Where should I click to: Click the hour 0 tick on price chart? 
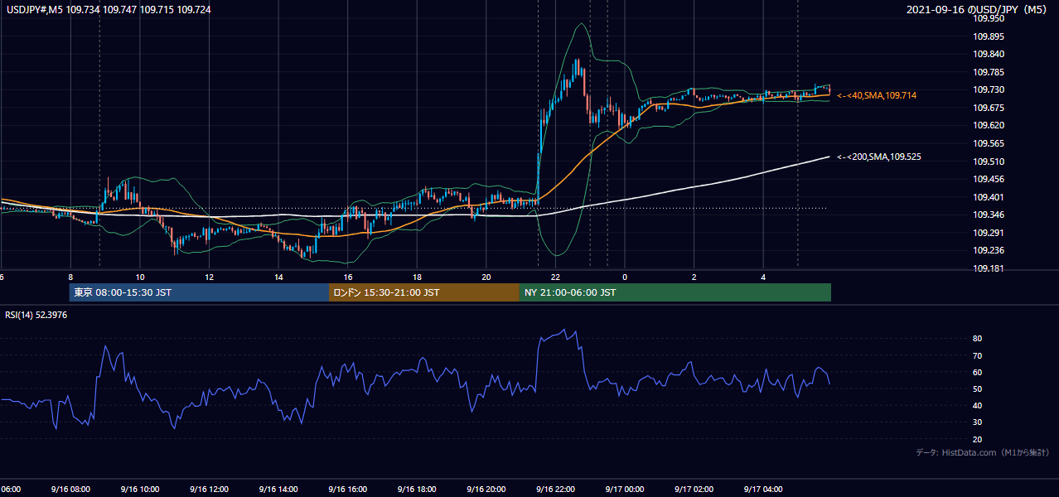625,277
